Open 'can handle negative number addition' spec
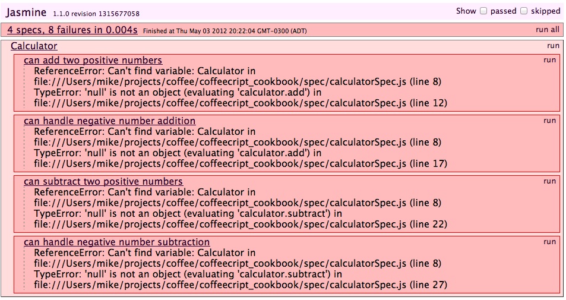566x300 pixels. click(109, 121)
